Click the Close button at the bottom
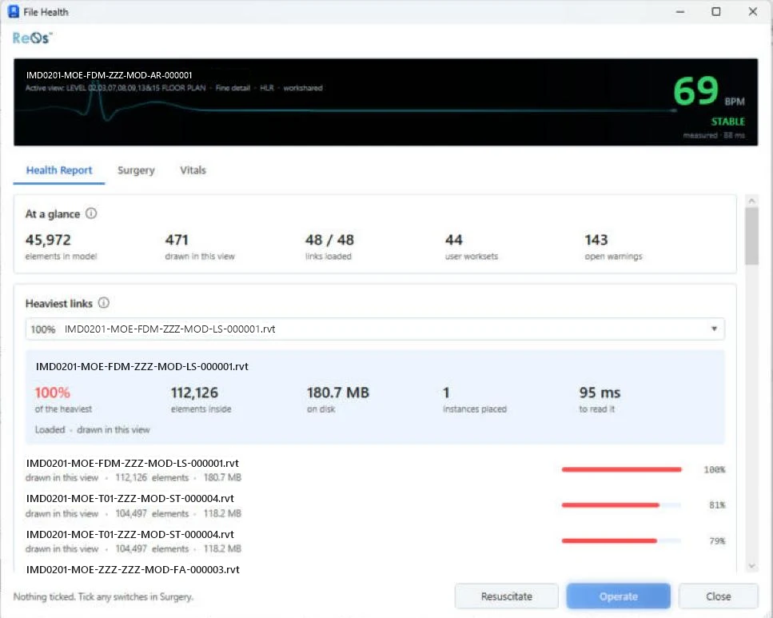 719,596
